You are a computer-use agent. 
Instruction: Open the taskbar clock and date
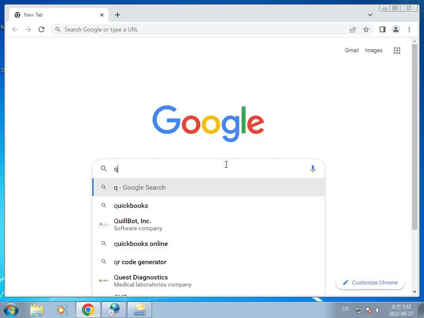tap(401, 310)
